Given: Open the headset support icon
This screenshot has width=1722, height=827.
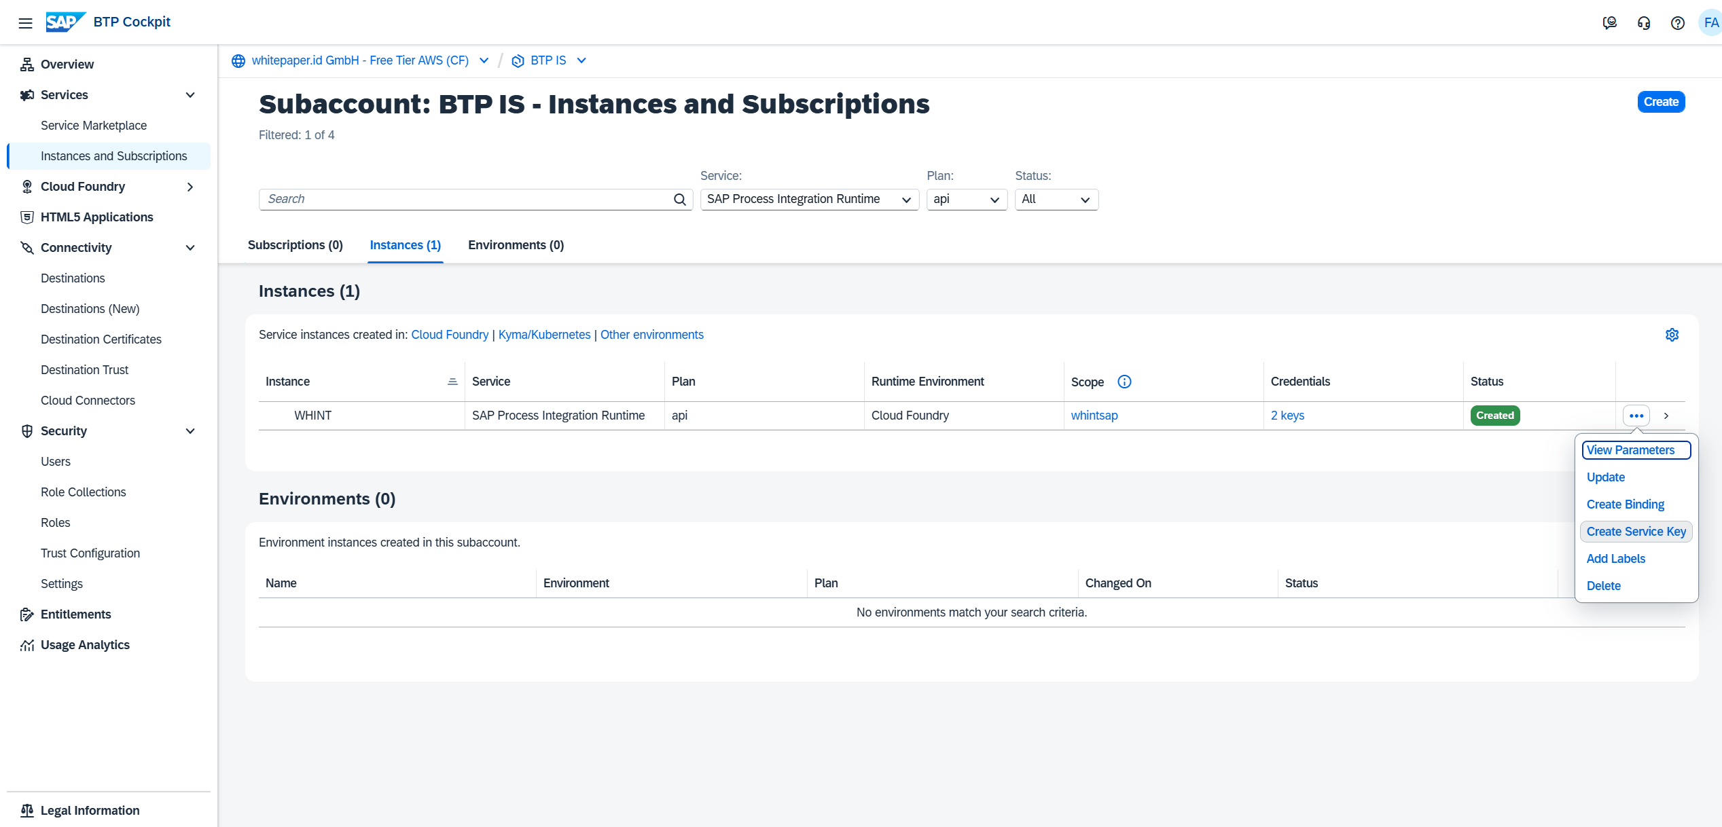Looking at the screenshot, I should [x=1643, y=23].
